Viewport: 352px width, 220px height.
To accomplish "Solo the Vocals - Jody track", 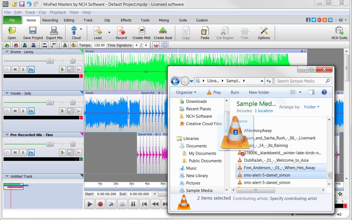I will click(x=23, y=111).
